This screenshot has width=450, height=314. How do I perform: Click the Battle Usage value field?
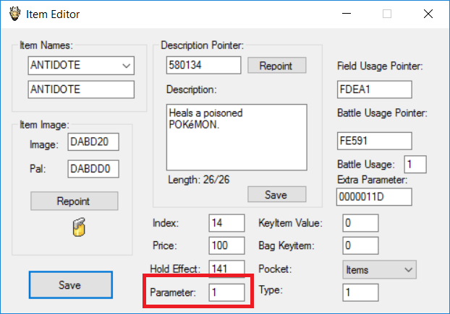point(415,165)
